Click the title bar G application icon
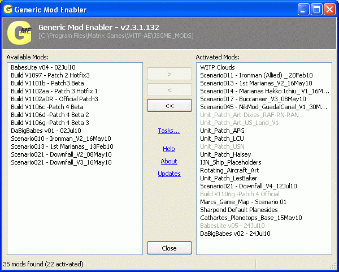This screenshot has width=339, height=272. pyautogui.click(x=8, y=9)
